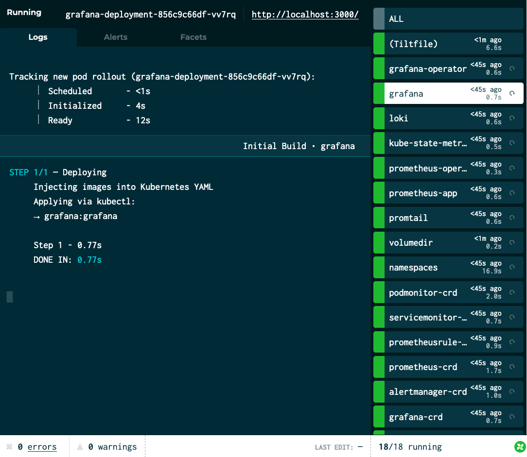The width and height of the screenshot is (527, 457).
Task: Switch to the Alerts tab
Action: (115, 37)
